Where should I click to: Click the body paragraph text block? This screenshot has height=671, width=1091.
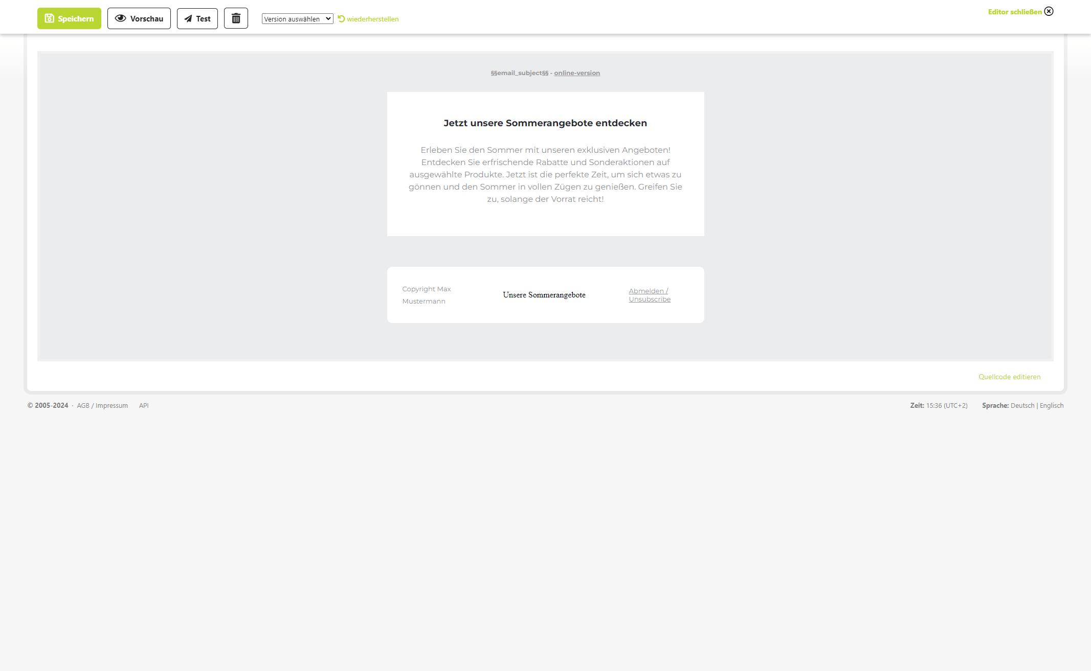point(545,174)
